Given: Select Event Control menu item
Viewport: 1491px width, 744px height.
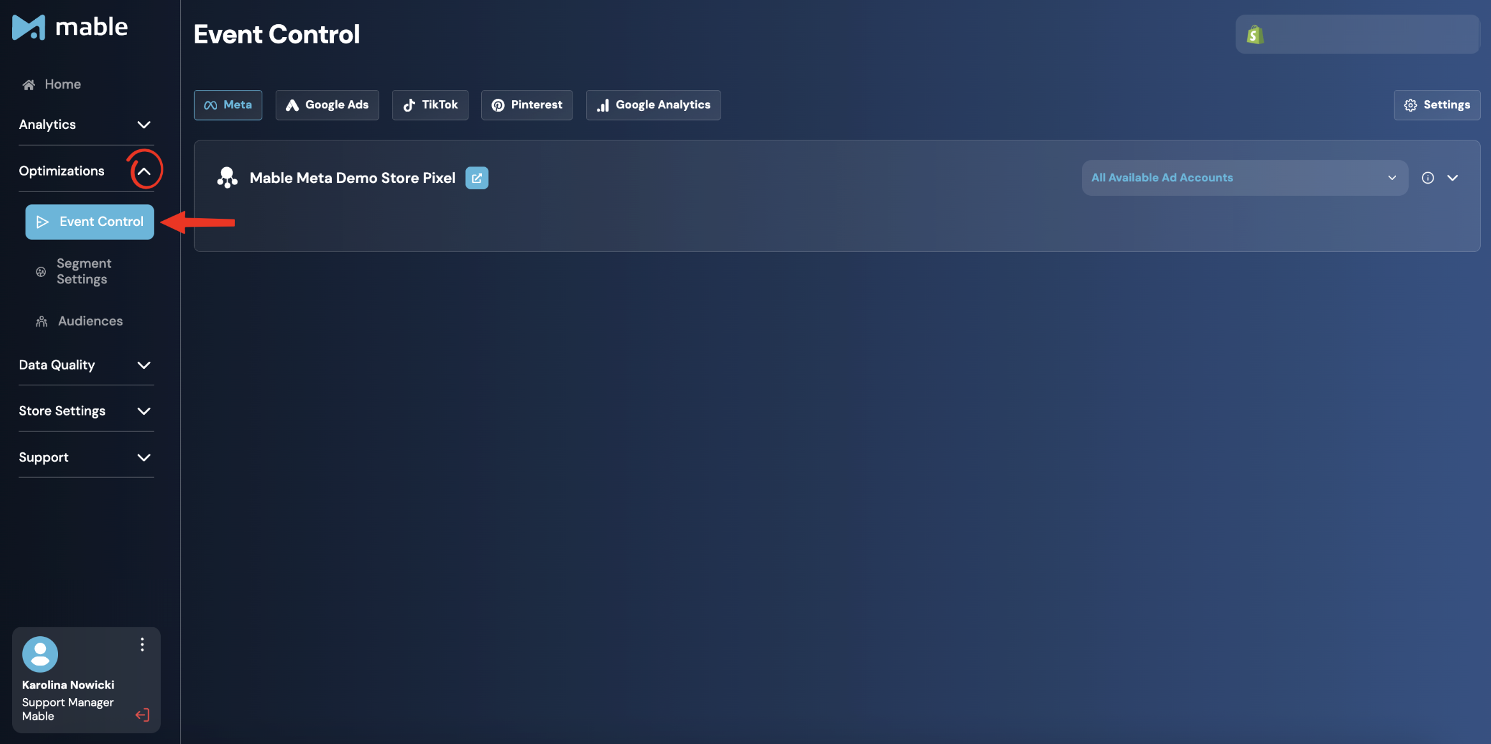Looking at the screenshot, I should tap(89, 221).
